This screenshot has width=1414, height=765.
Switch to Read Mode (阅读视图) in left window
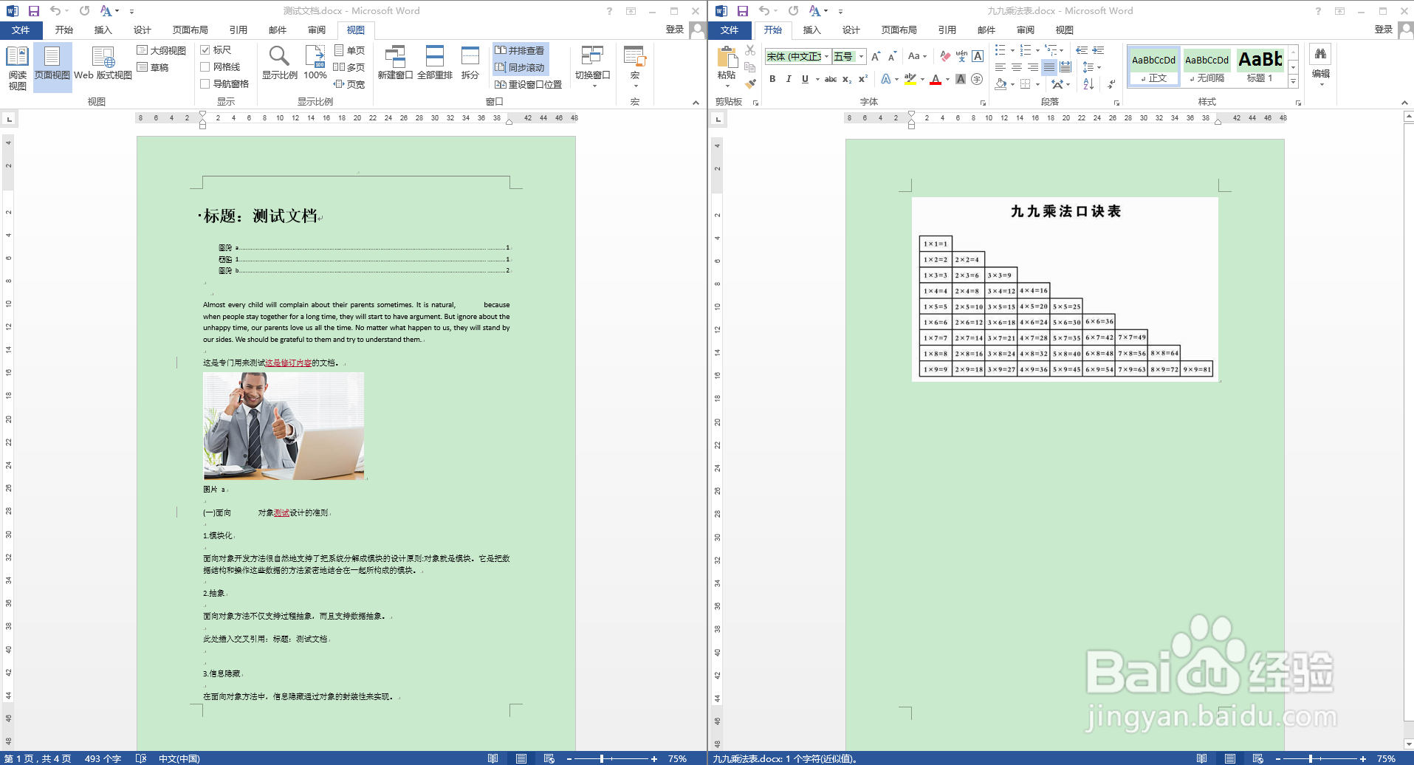pos(17,68)
